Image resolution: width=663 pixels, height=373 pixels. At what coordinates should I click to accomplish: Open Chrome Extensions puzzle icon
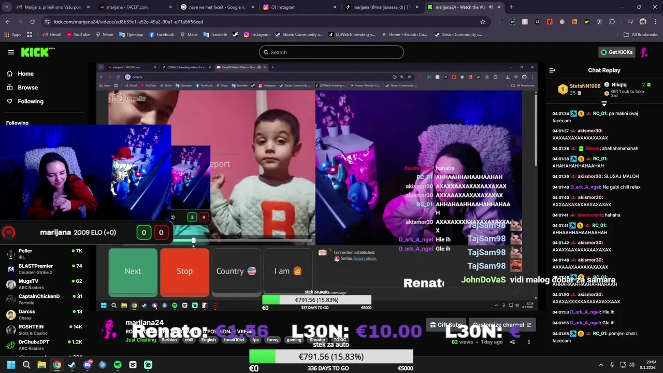[x=612, y=22]
